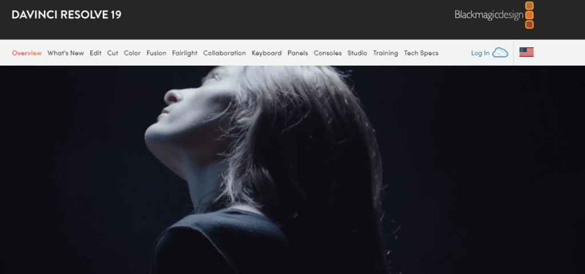This screenshot has height=274, width=585.
Task: Click the hero video image
Action: coord(292,170)
